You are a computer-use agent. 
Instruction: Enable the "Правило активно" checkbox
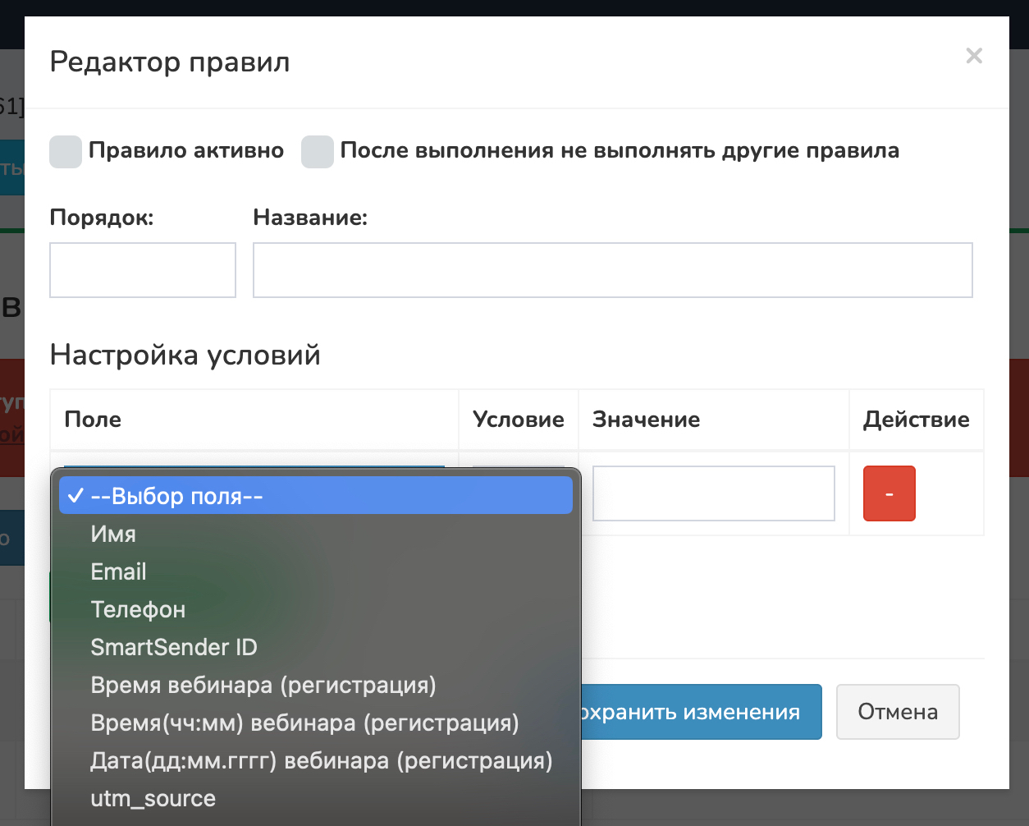[x=66, y=152]
